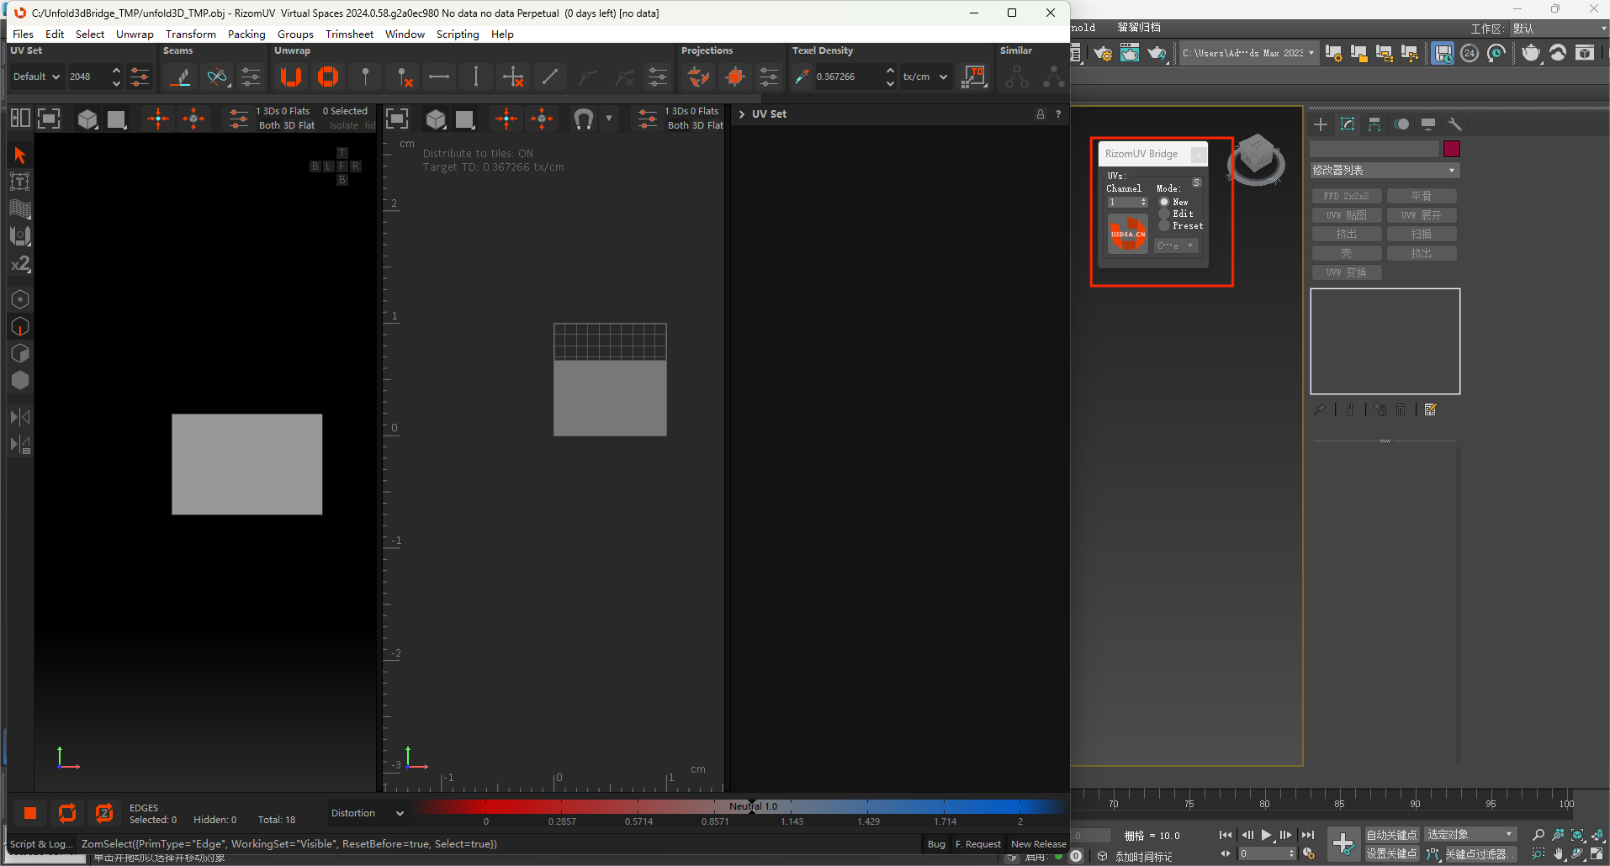Toggle the lock icon in the UV Set viewport
The width and height of the screenshot is (1610, 866).
[1040, 114]
